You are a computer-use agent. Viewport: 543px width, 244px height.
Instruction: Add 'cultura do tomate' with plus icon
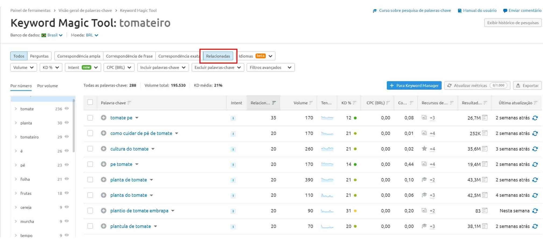[103, 149]
